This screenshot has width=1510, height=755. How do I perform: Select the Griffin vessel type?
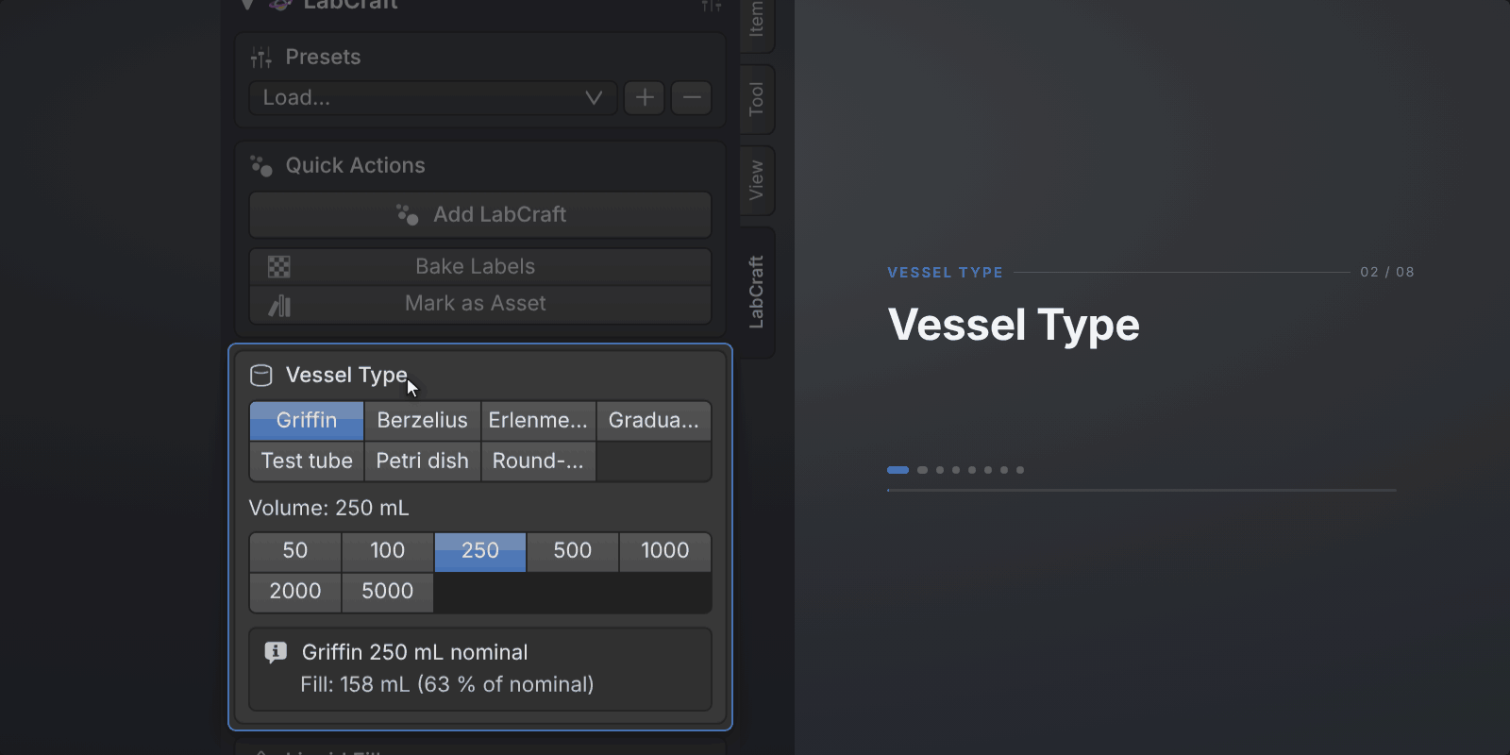pyautogui.click(x=307, y=421)
